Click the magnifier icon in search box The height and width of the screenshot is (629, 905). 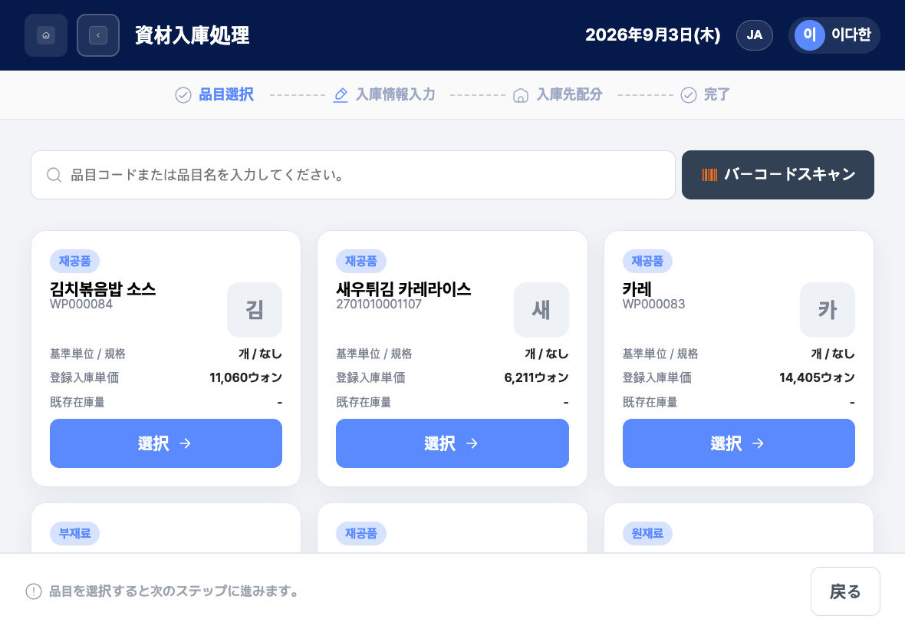[54, 175]
